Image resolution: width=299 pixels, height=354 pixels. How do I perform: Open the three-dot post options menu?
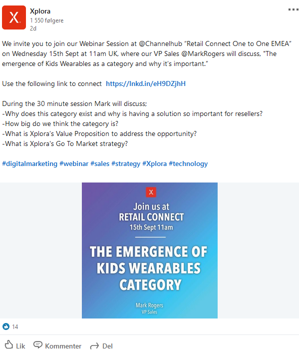(294, 9)
